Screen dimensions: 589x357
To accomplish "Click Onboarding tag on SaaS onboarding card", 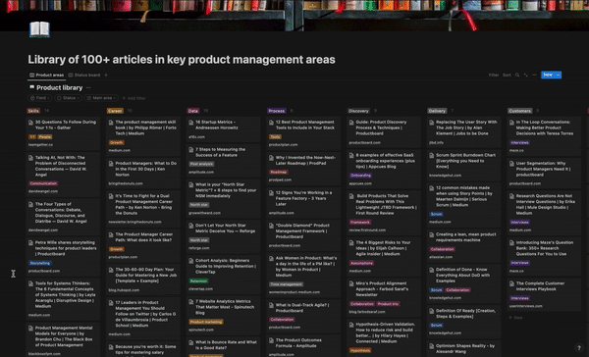I will (x=360, y=176).
